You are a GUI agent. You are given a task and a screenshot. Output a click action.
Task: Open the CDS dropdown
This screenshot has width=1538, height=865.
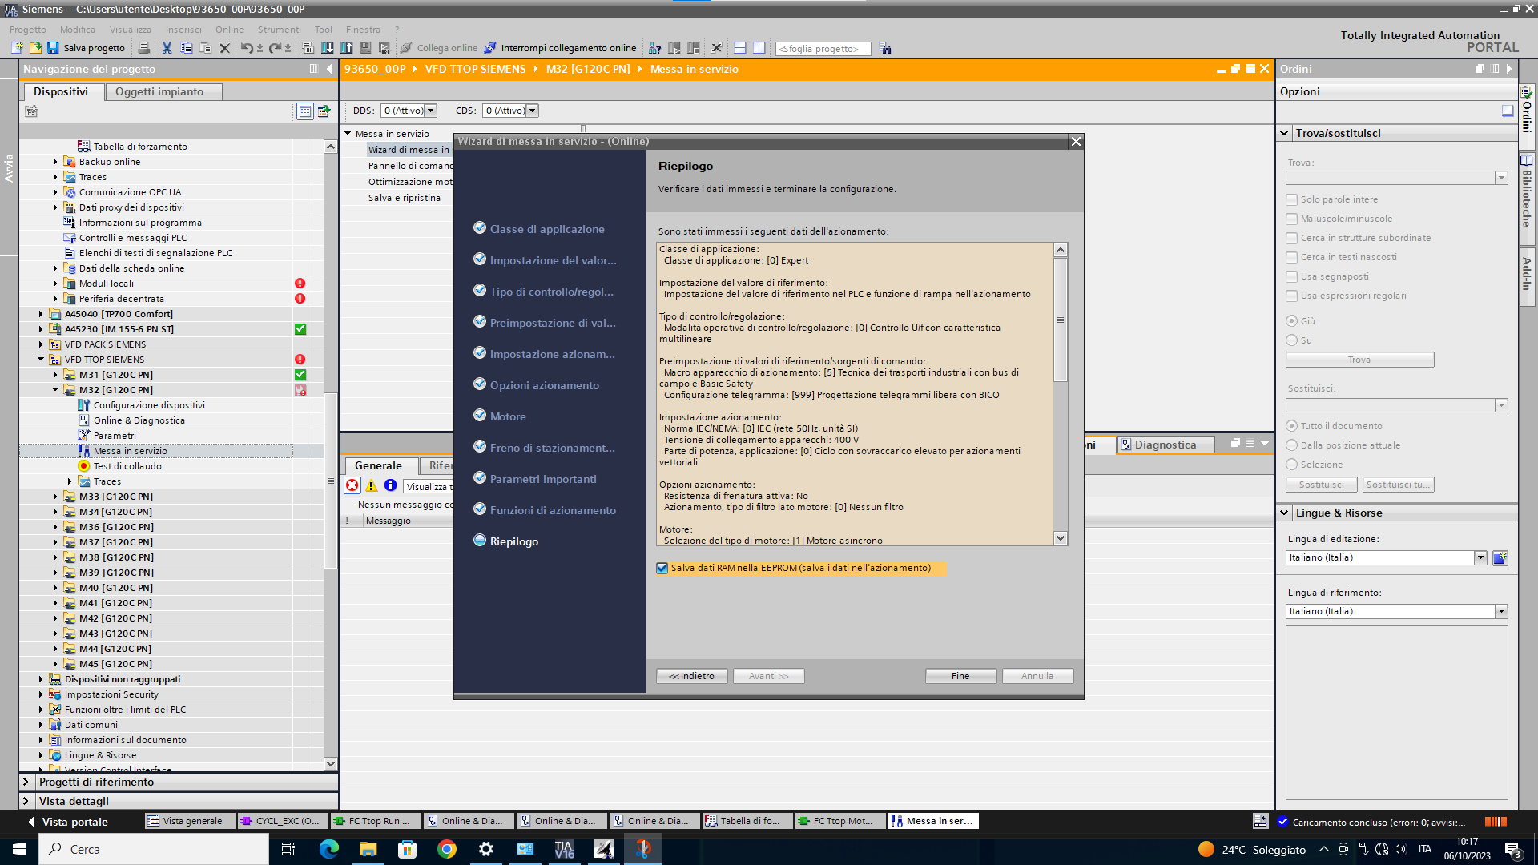533,111
